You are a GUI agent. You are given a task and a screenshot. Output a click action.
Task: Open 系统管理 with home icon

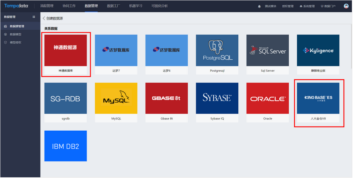click(x=307, y=6)
